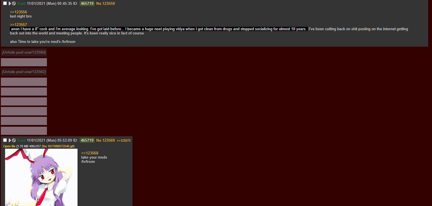Click the text "last night bro."
The height and width of the screenshot is (206, 432).
pyautogui.click(x=21, y=16)
